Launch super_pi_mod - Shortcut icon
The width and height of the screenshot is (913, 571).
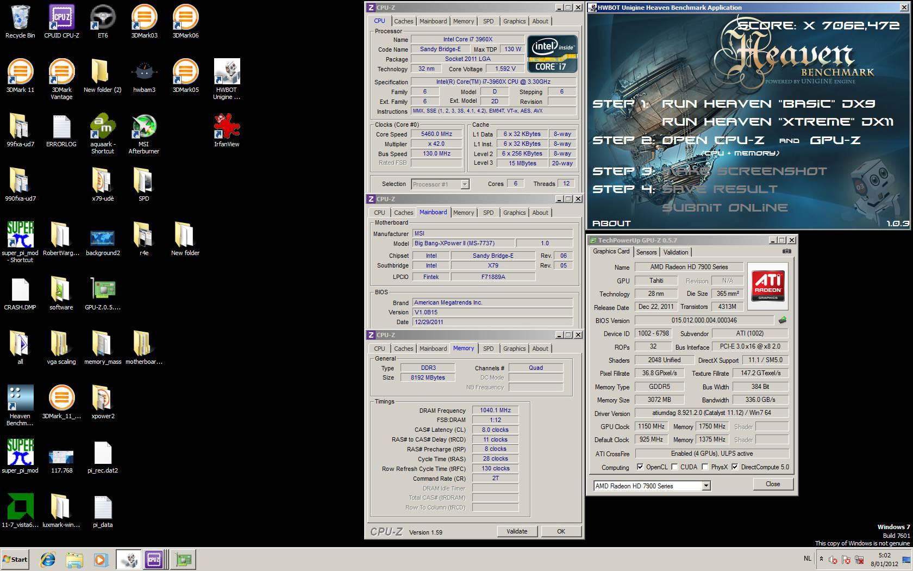[20, 243]
